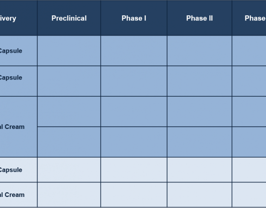Click Phase II cell in second Capsule row
Image resolution: width=266 pixels, height=208 pixels.
click(x=199, y=81)
